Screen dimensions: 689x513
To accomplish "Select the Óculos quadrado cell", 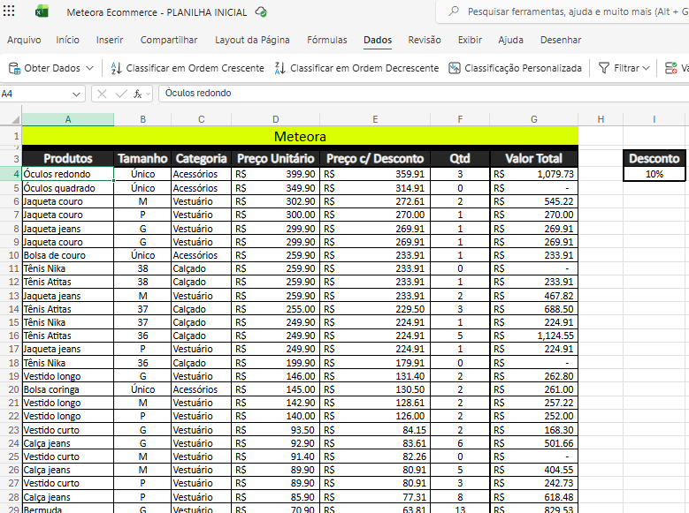I will (68, 188).
